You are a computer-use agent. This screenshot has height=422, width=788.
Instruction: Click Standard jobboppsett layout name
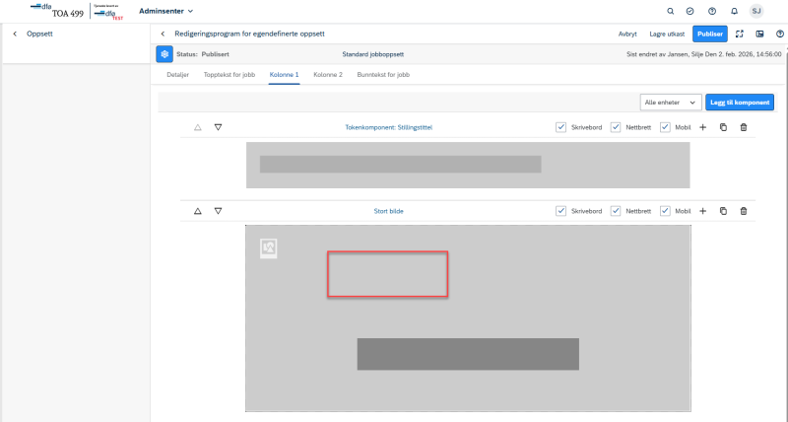pos(373,54)
